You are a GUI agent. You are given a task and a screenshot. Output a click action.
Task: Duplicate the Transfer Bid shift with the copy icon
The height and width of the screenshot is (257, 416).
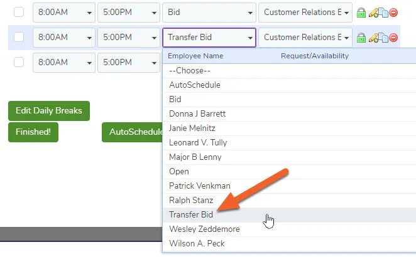pos(383,38)
